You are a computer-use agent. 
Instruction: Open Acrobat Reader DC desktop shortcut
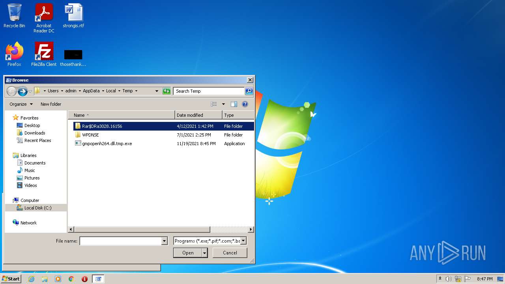pos(44,19)
